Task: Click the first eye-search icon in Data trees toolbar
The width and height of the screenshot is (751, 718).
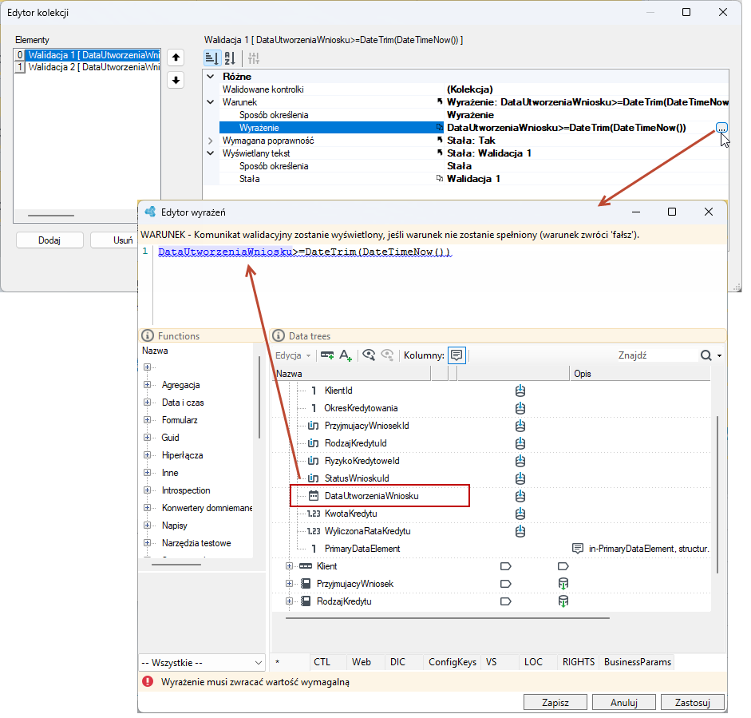Action: [x=368, y=355]
